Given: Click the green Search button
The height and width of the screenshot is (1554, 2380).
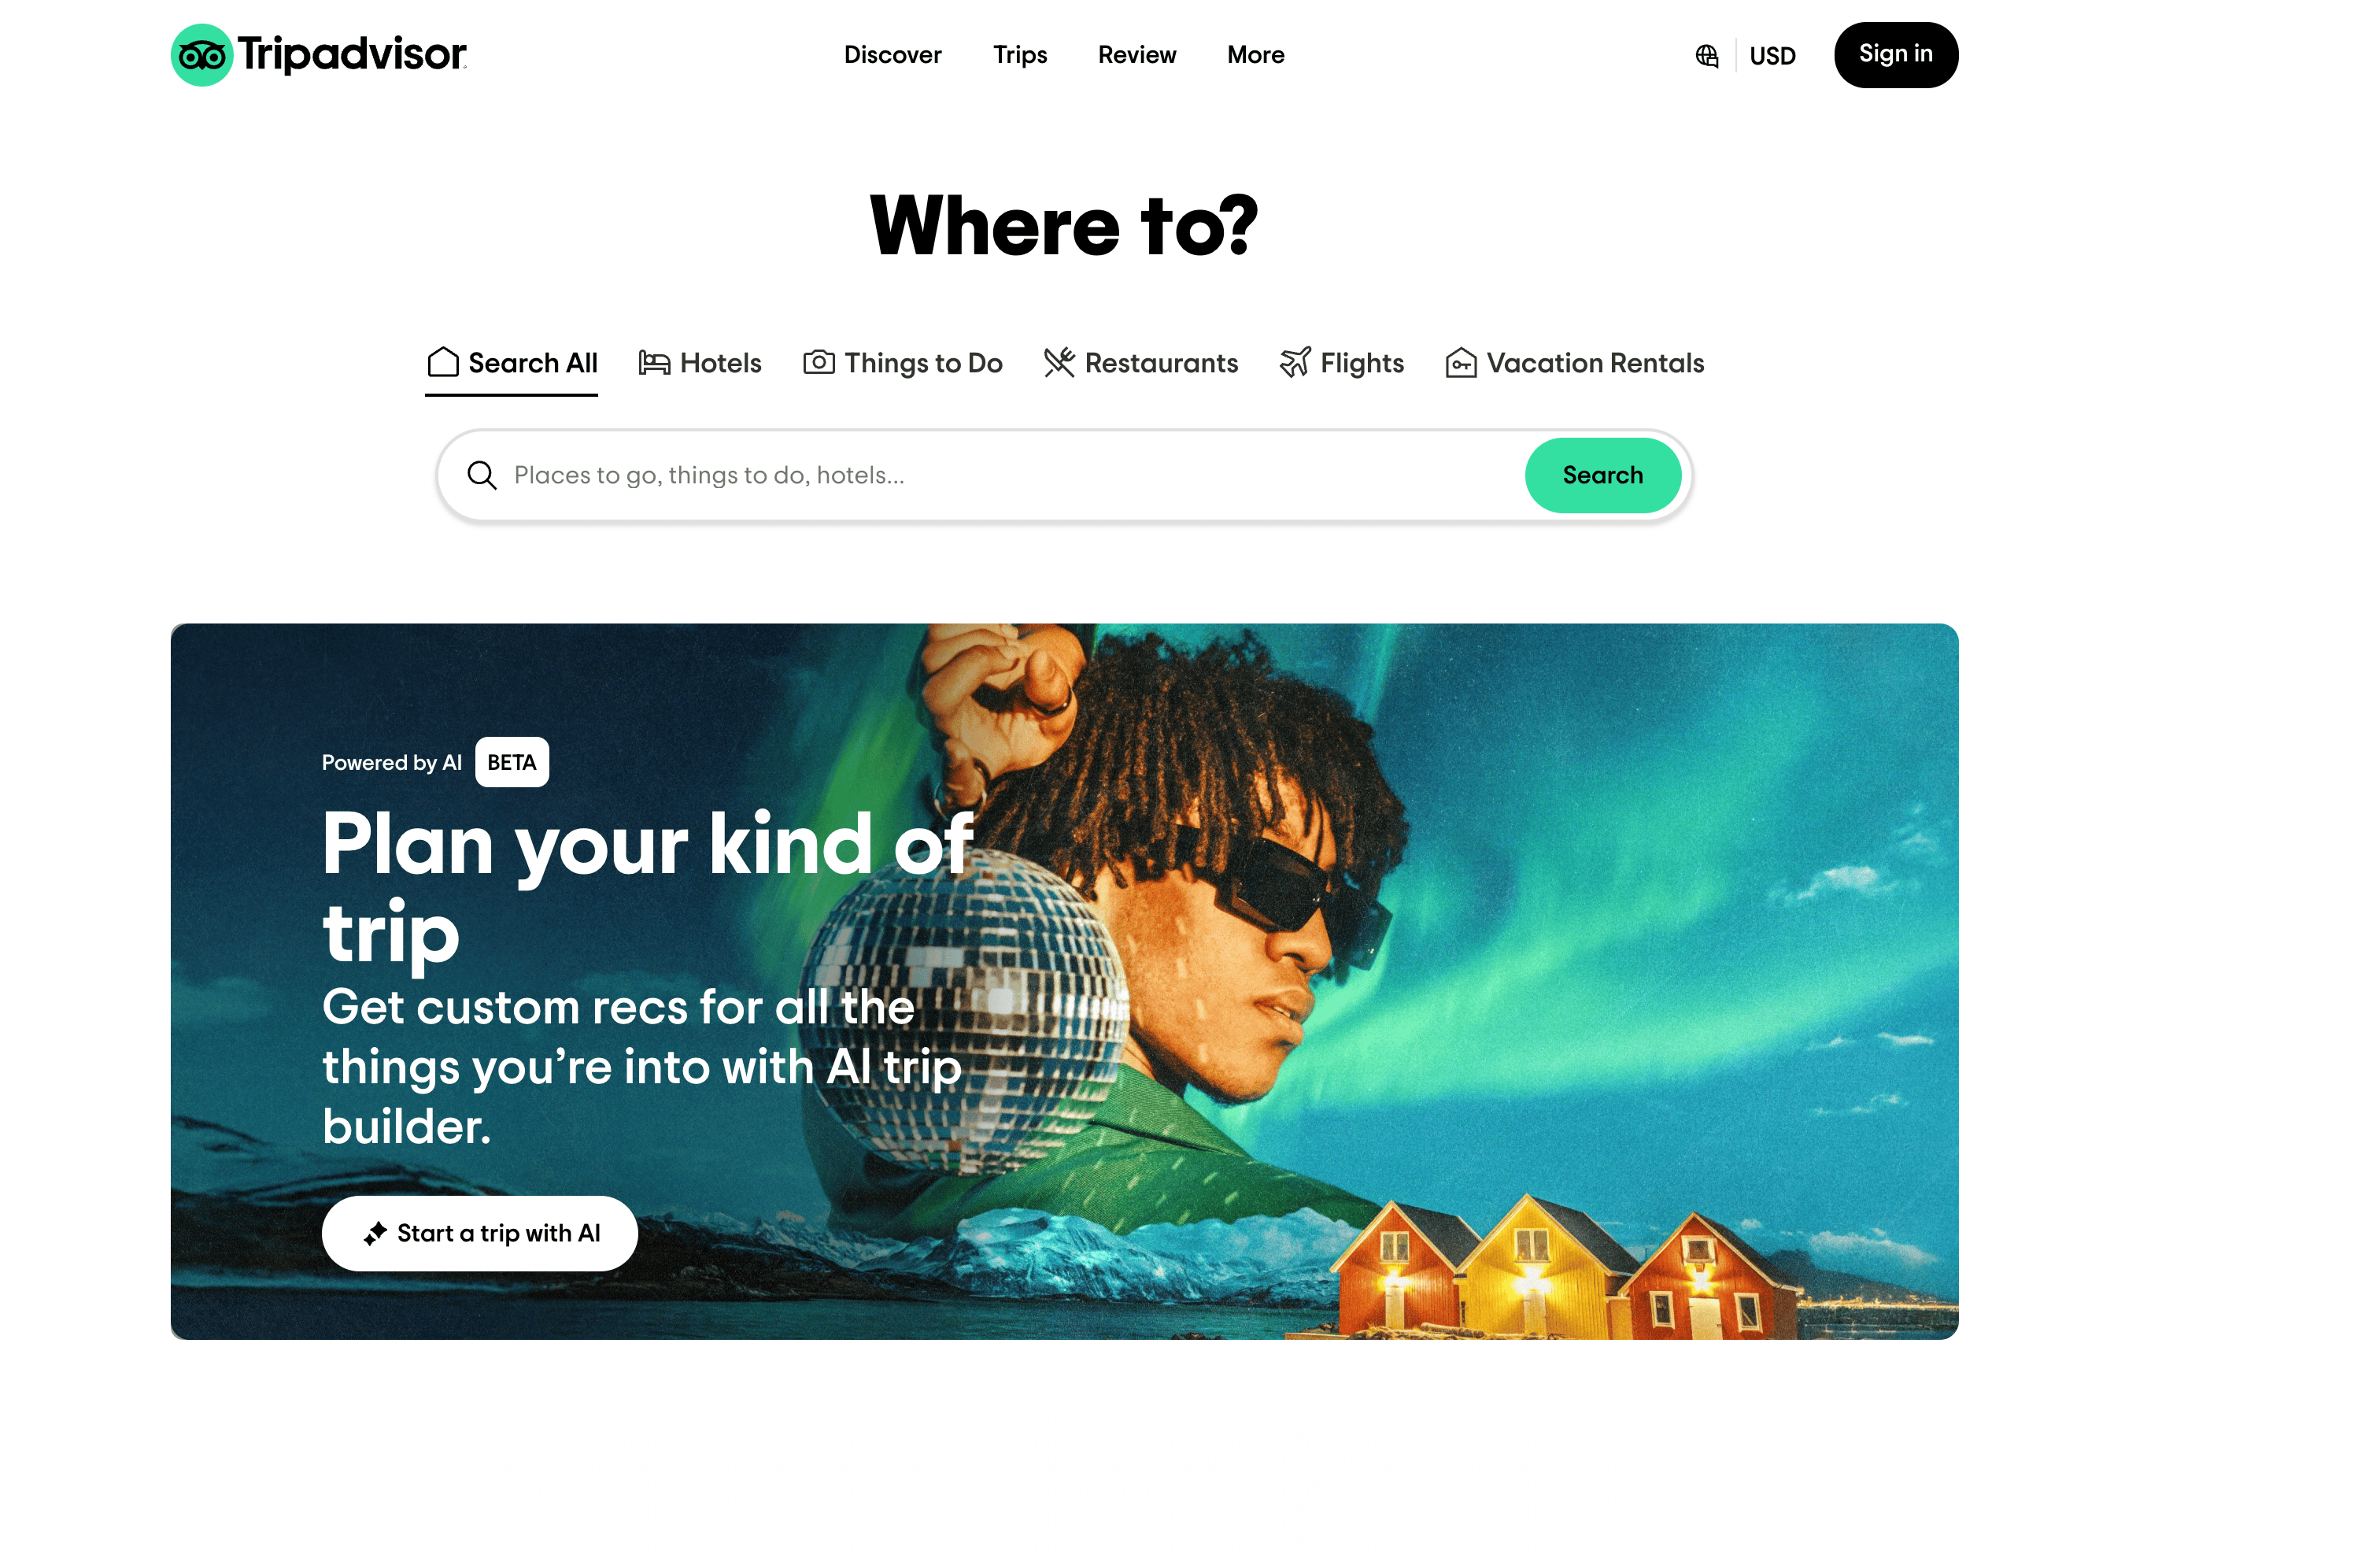Looking at the screenshot, I should [x=1603, y=476].
